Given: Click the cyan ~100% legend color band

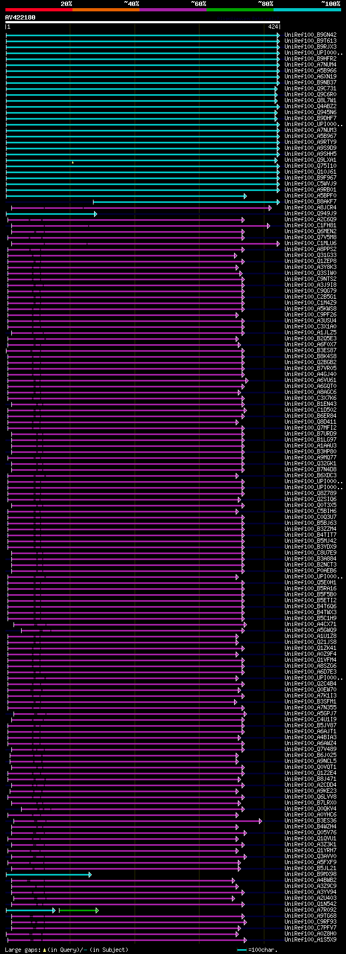Looking at the screenshot, I should coord(307,10).
